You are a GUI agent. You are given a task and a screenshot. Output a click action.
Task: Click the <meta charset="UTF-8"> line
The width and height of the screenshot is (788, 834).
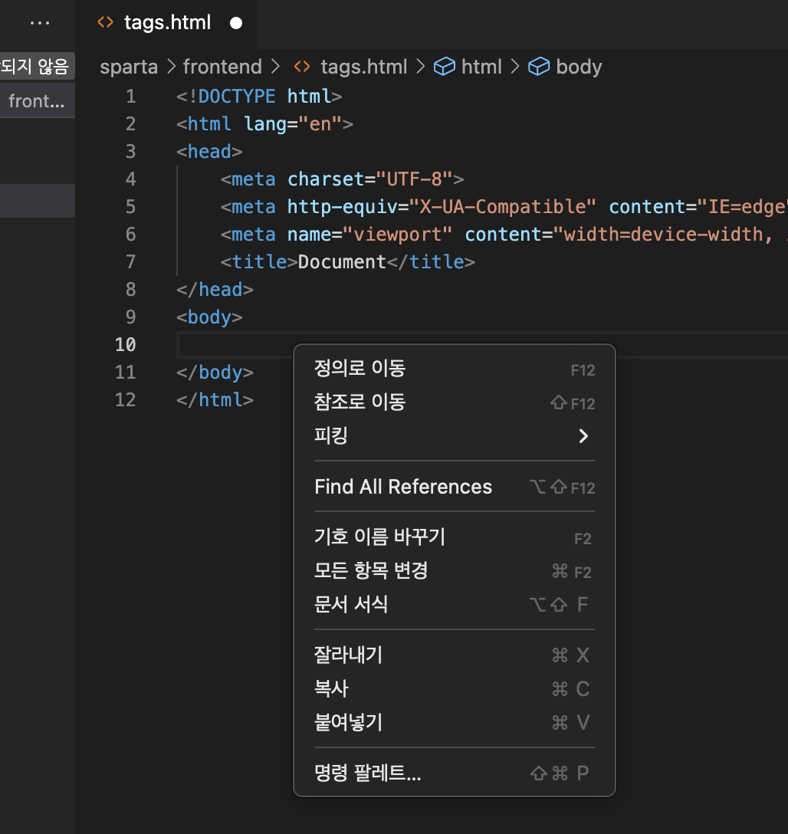coord(343,179)
